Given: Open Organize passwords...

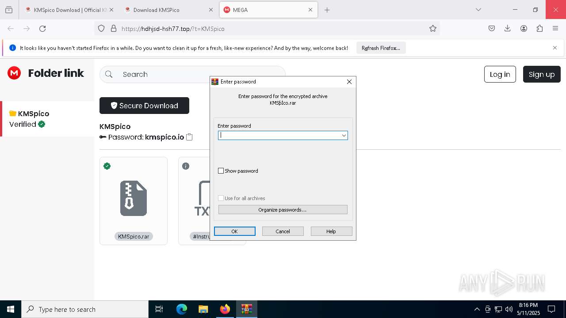Looking at the screenshot, I should [283, 210].
